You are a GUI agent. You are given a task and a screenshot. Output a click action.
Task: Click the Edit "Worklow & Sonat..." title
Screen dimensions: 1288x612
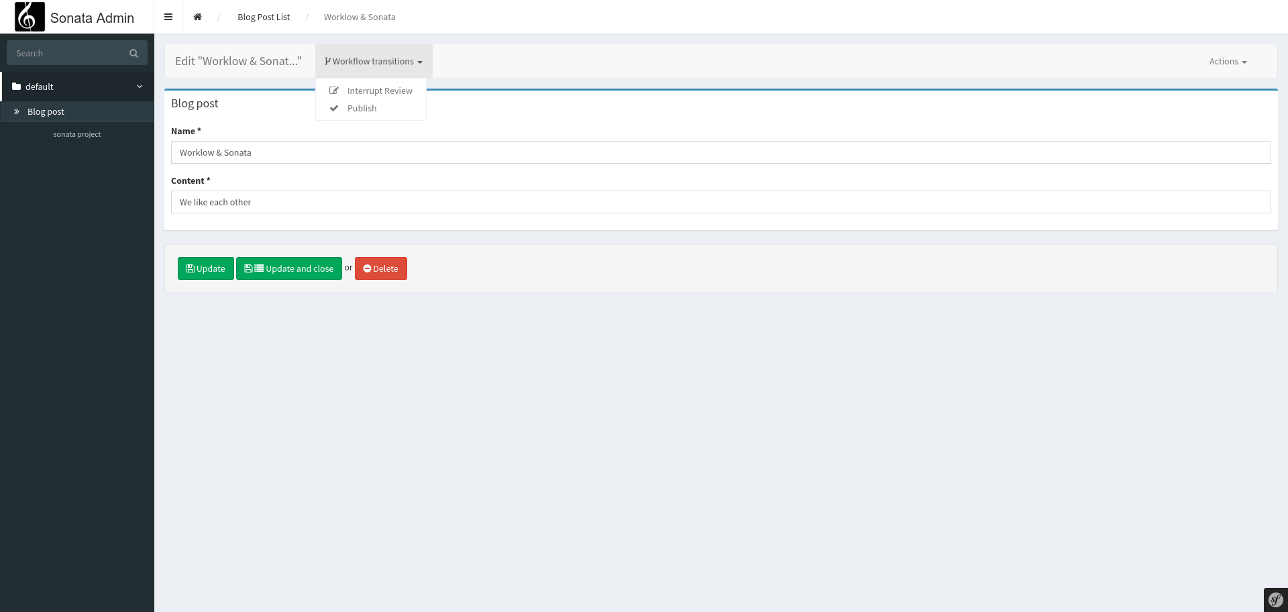point(238,61)
